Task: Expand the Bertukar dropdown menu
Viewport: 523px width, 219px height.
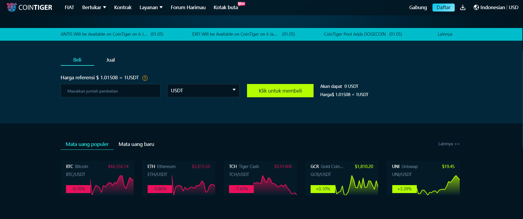Action: point(94,7)
